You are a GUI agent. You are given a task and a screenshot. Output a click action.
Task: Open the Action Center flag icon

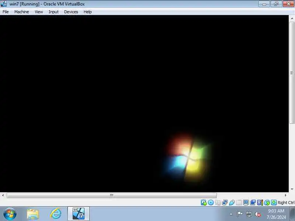click(x=240, y=214)
